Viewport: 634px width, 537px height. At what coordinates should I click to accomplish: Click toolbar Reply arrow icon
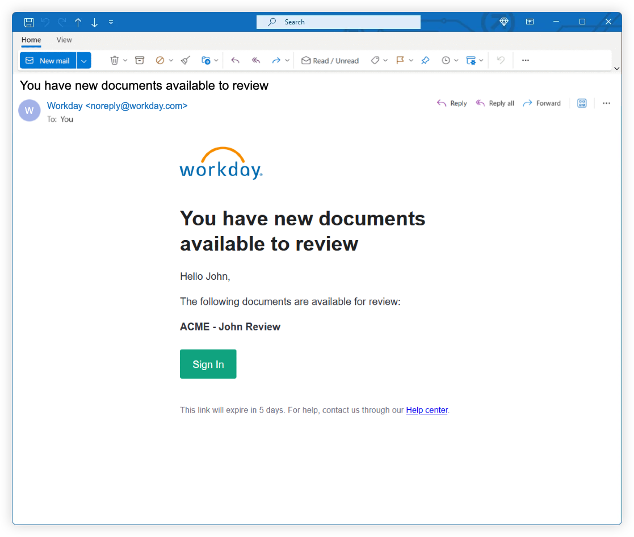click(x=235, y=60)
